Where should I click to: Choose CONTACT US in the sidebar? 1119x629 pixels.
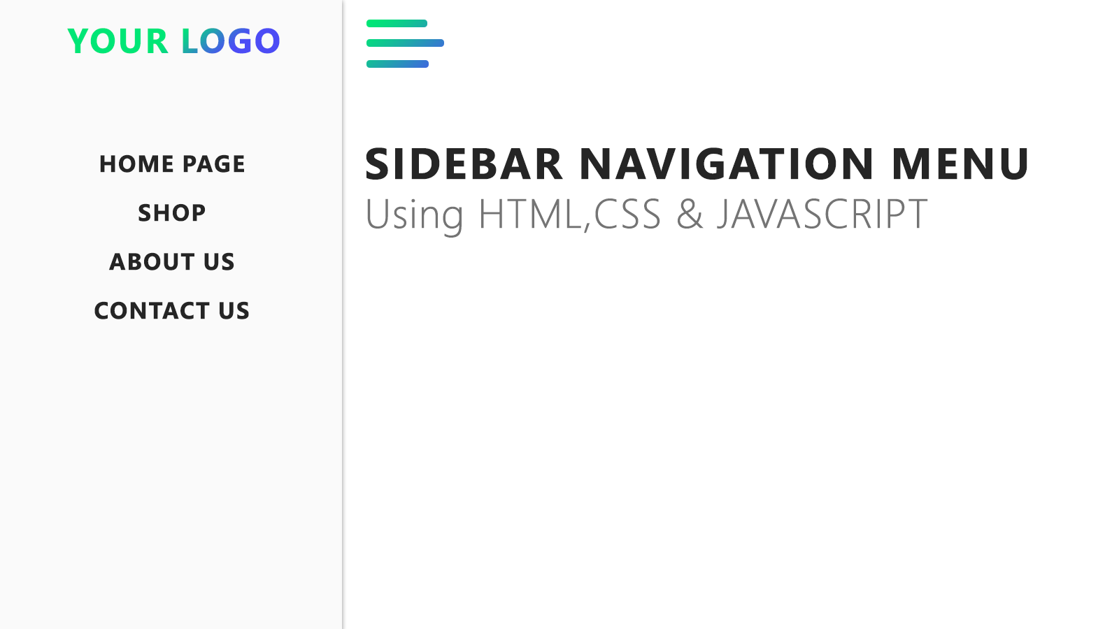click(171, 310)
